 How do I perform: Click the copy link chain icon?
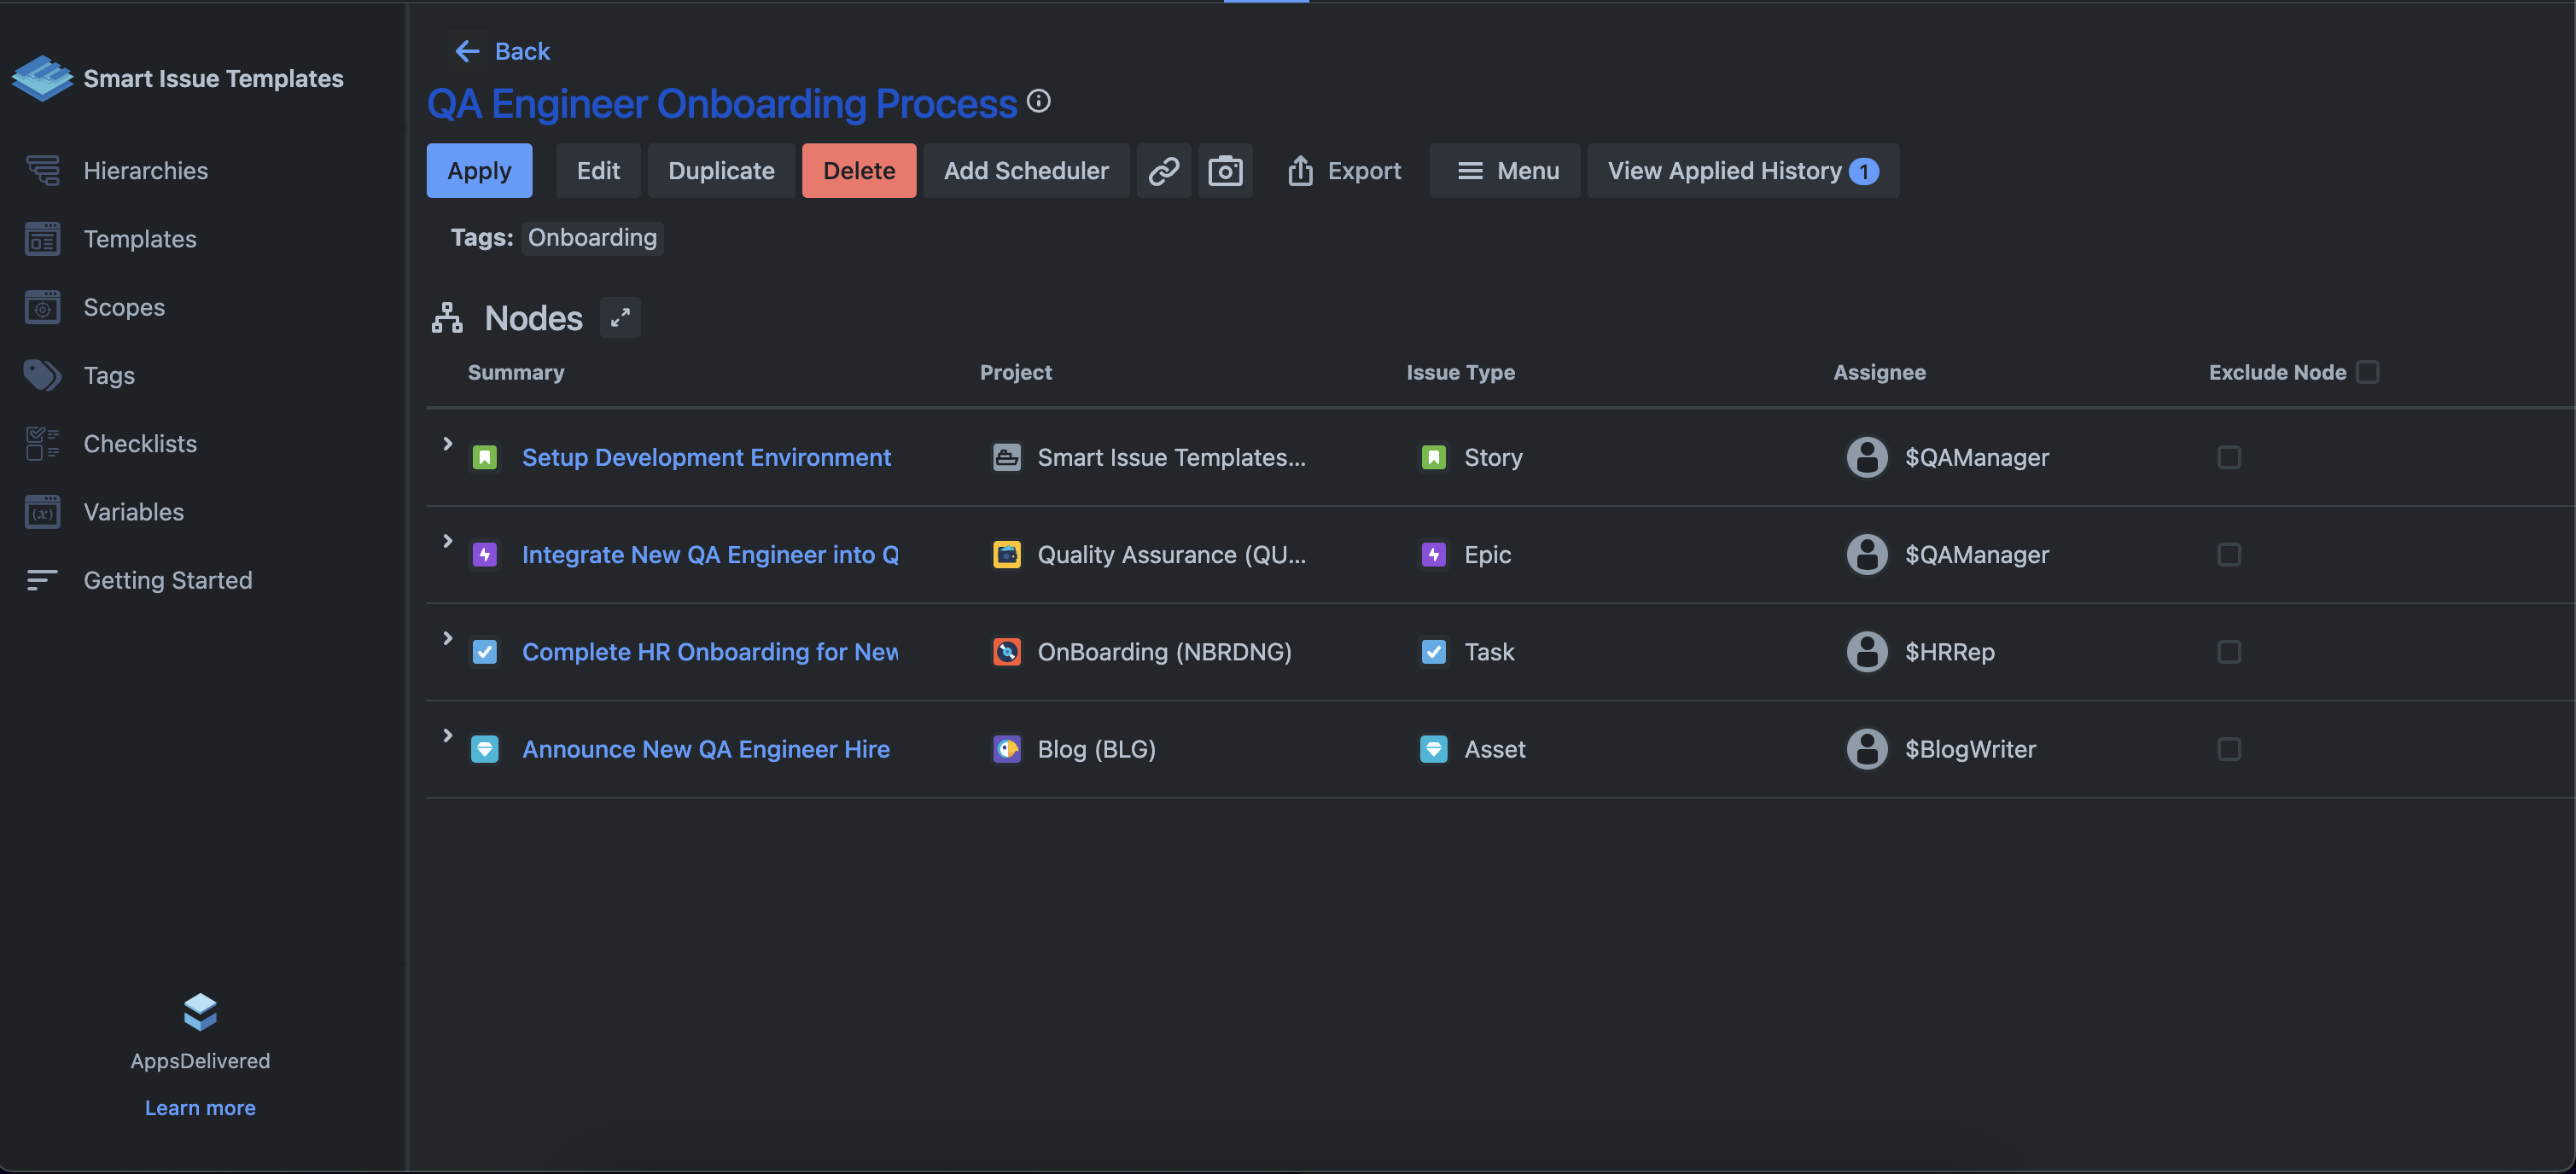coord(1163,171)
